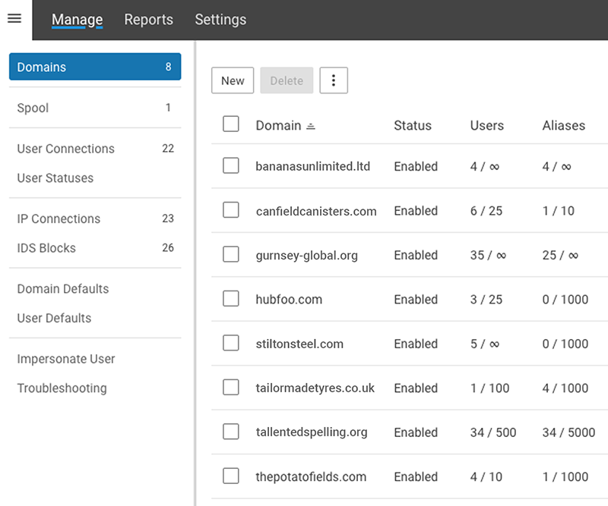This screenshot has width=608, height=506.
Task: Check the box for tailormadetyres.co.uk
Action: [x=231, y=387]
